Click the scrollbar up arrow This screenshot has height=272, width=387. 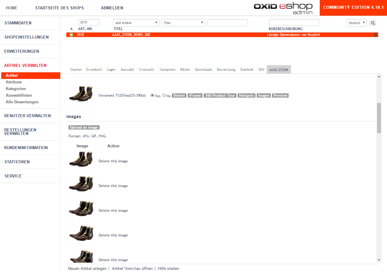379,77
